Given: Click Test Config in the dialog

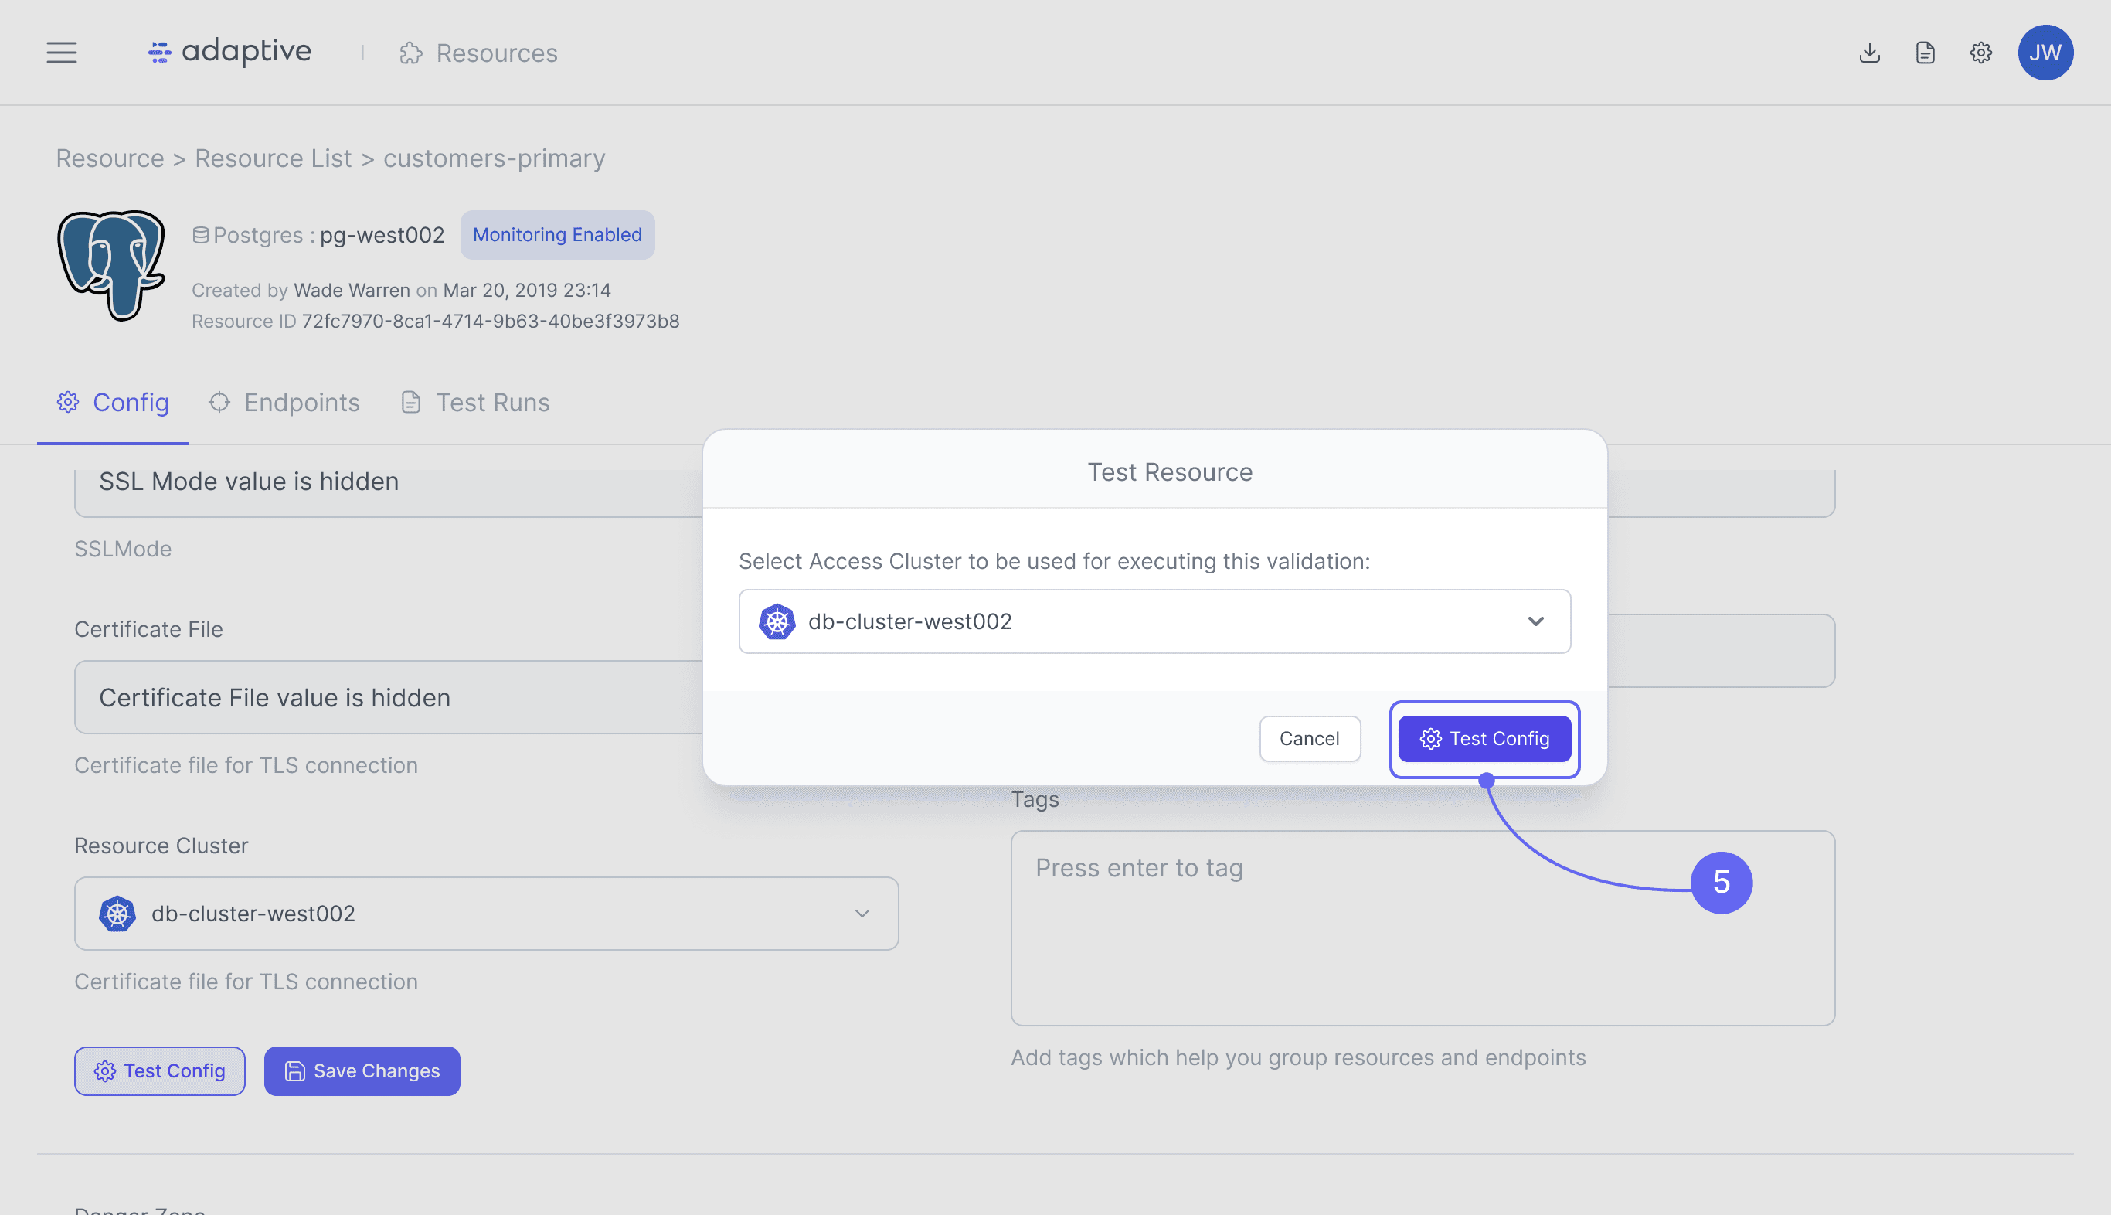Looking at the screenshot, I should point(1484,739).
